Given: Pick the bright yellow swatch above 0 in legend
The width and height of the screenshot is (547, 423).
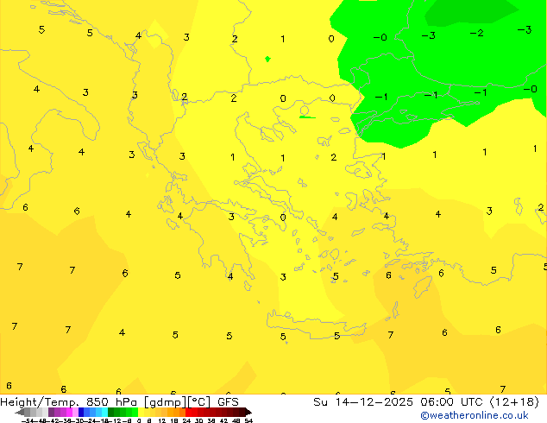Looking at the screenshot, I should [141, 412].
